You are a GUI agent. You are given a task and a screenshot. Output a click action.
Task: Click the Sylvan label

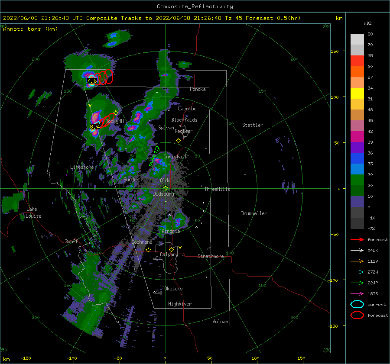166,128
